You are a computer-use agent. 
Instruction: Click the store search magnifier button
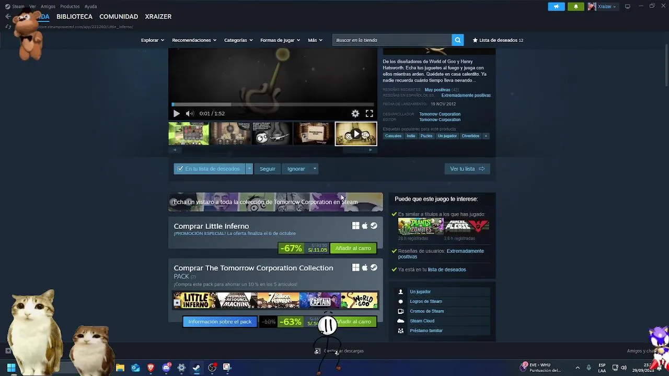(x=457, y=40)
